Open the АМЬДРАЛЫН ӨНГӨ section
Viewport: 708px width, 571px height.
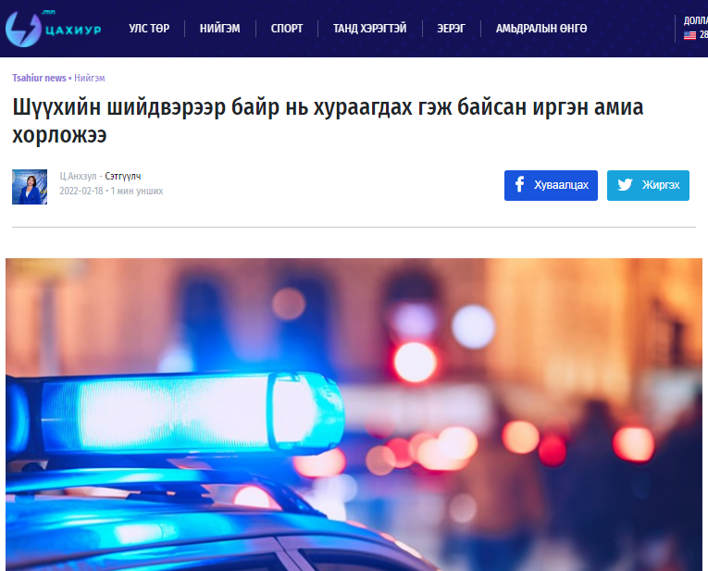[541, 29]
